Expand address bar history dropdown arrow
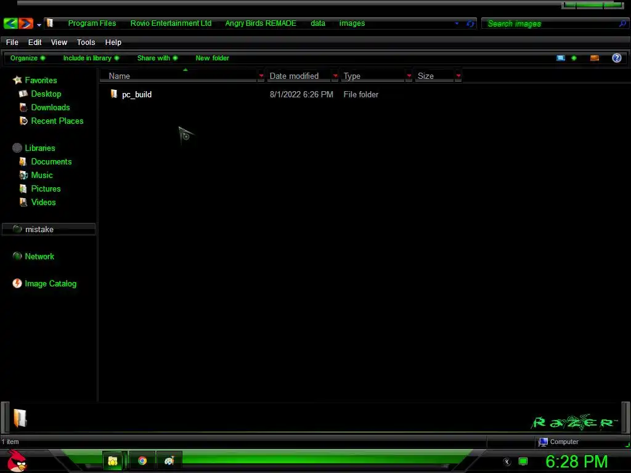This screenshot has height=473, width=631. (457, 23)
